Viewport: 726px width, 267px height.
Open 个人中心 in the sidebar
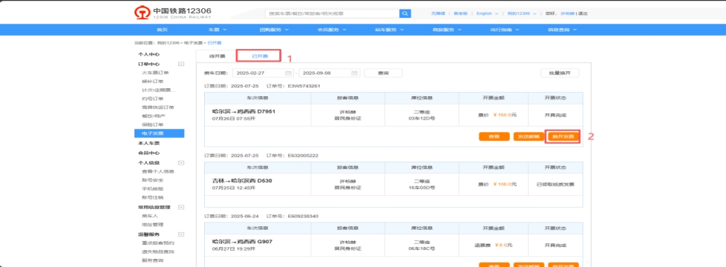pos(148,54)
